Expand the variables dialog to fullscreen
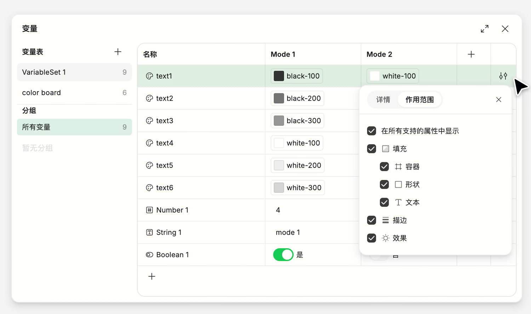531x314 pixels. 485,29
